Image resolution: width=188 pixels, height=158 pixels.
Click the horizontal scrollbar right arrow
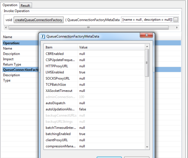177,28
